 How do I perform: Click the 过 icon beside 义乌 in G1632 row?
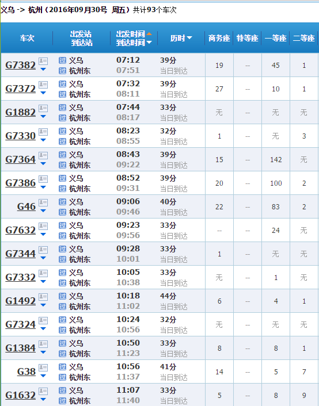click(x=62, y=390)
